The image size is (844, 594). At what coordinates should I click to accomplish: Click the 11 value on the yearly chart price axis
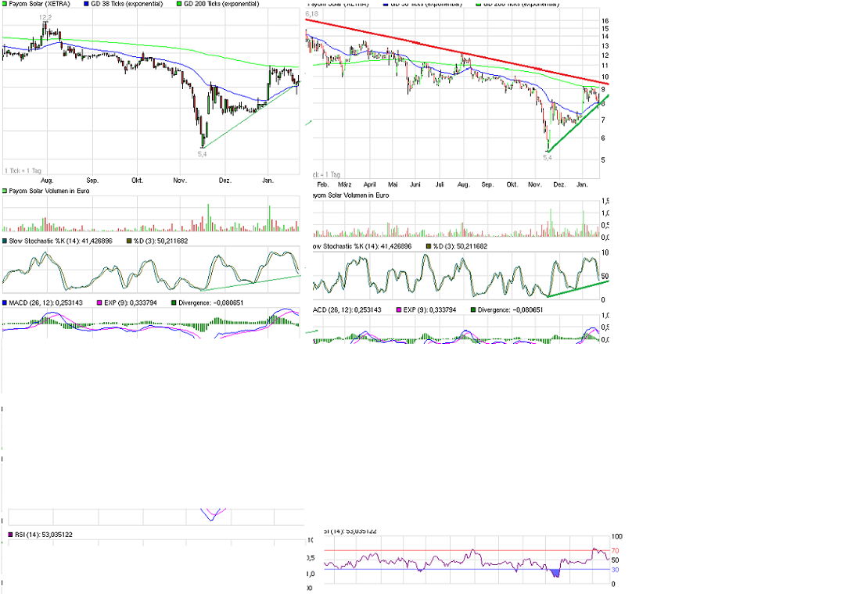coord(605,66)
